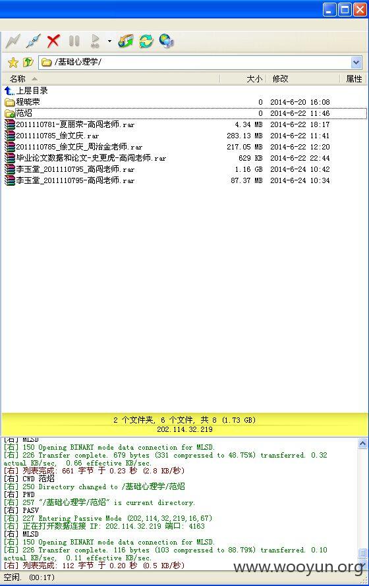Open the dropdown arrow beside play icon
Viewport: 369px width, 586px height.
(x=109, y=41)
